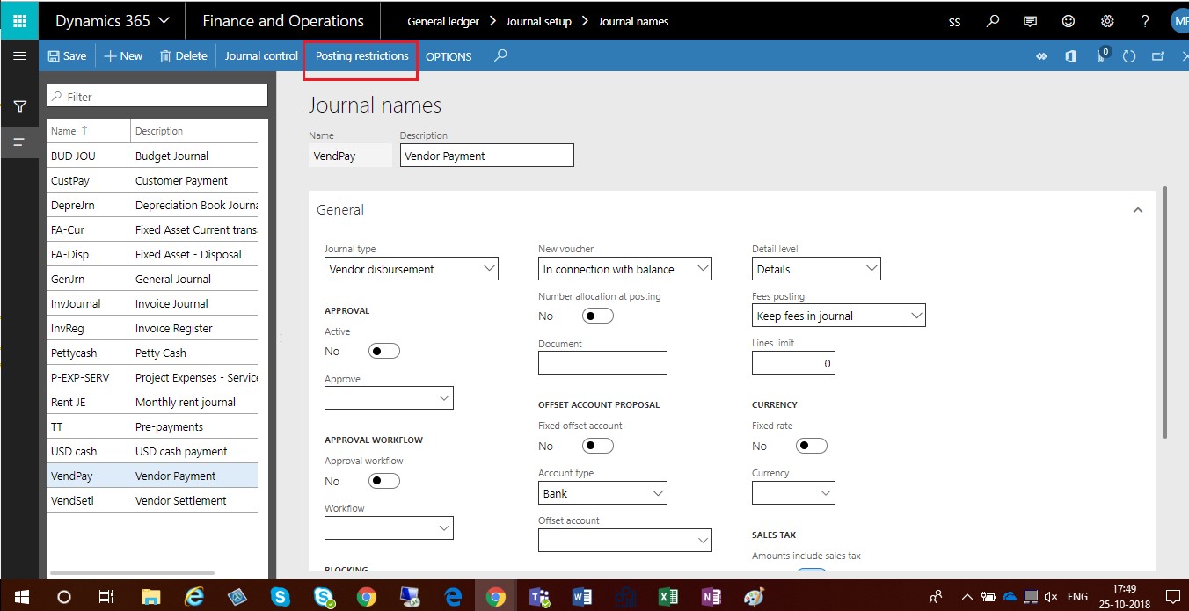
Task: Open OneNote from taskbar
Action: 711,596
